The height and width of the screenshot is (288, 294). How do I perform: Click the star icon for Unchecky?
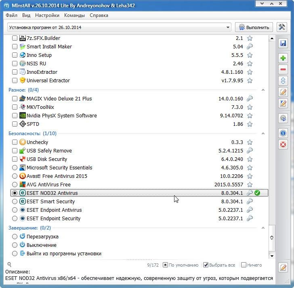[x=250, y=142]
